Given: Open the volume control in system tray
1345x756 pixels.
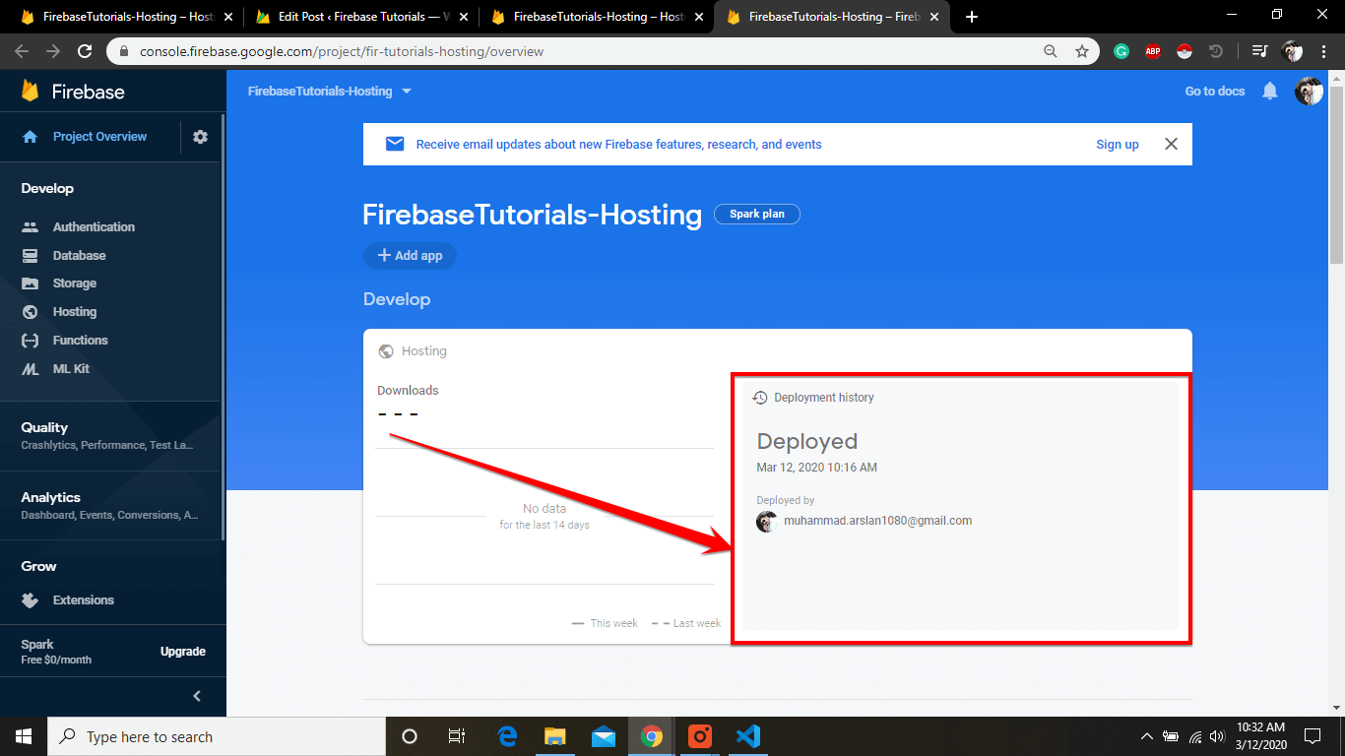Looking at the screenshot, I should click(1217, 736).
